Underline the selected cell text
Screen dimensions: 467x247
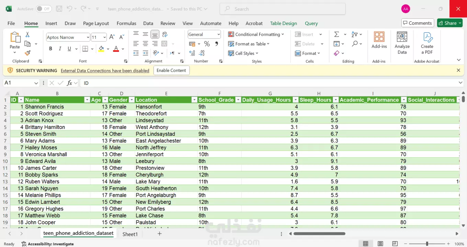coord(69,49)
